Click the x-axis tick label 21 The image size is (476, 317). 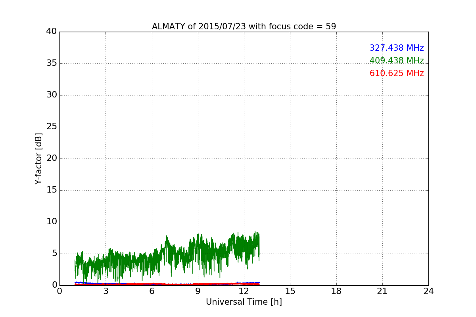[382, 291]
